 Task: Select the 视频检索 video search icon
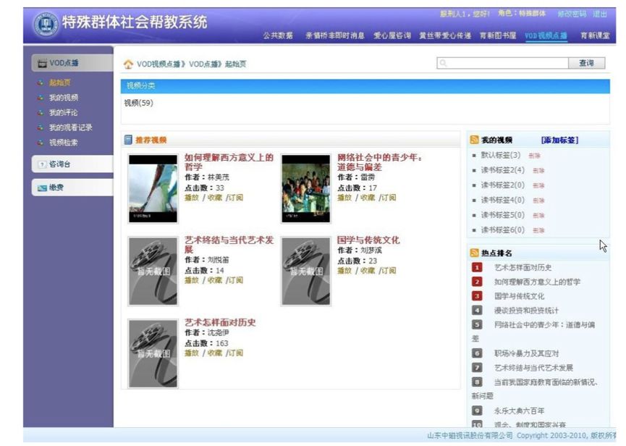pyautogui.click(x=40, y=143)
